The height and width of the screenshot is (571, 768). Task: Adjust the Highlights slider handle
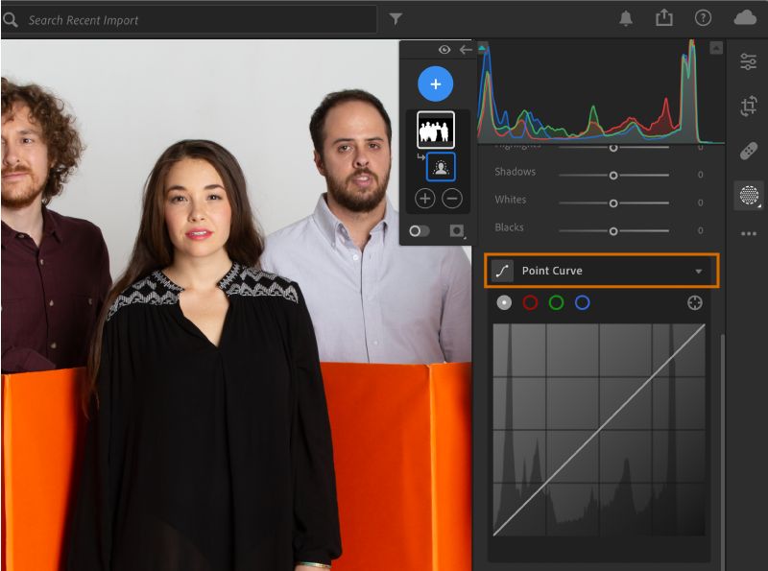tap(613, 148)
